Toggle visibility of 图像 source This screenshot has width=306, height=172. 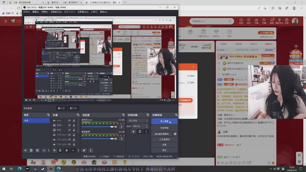[70, 130]
